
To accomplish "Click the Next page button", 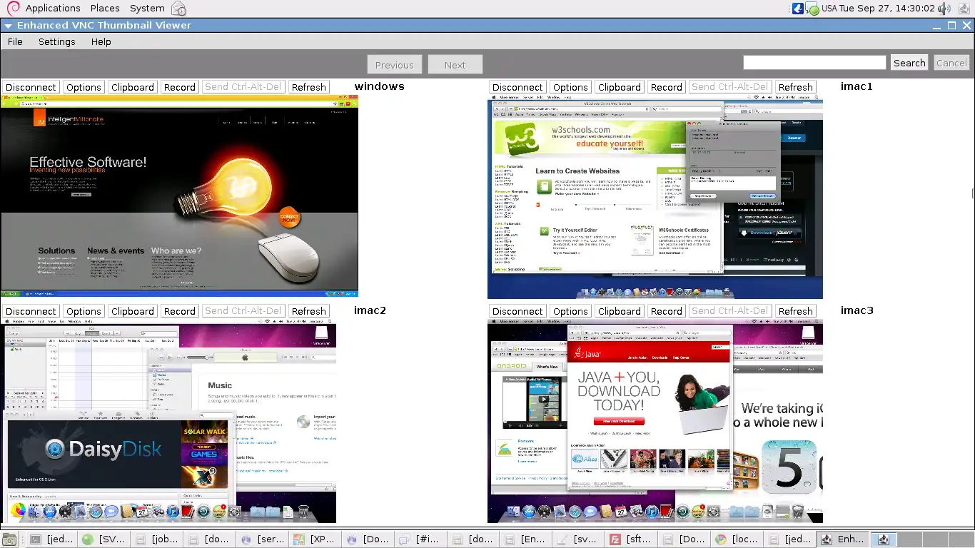I will [x=455, y=64].
